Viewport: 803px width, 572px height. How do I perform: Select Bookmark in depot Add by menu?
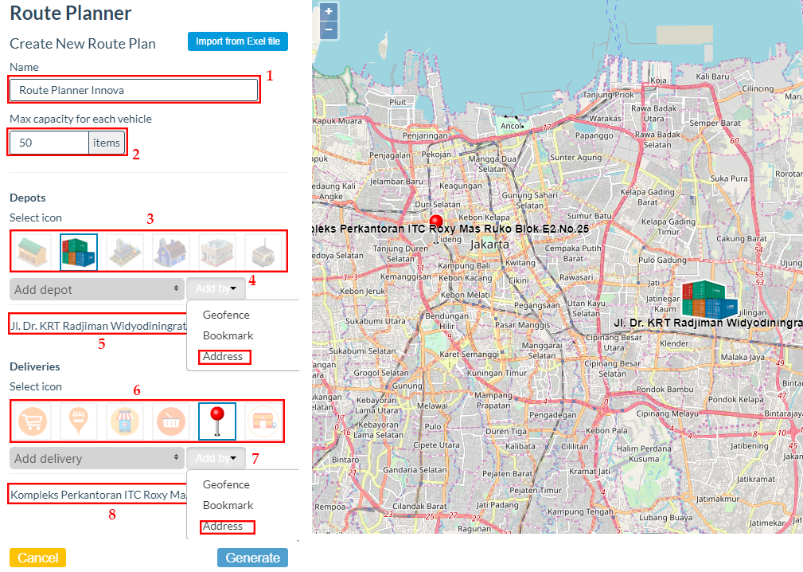(x=228, y=335)
